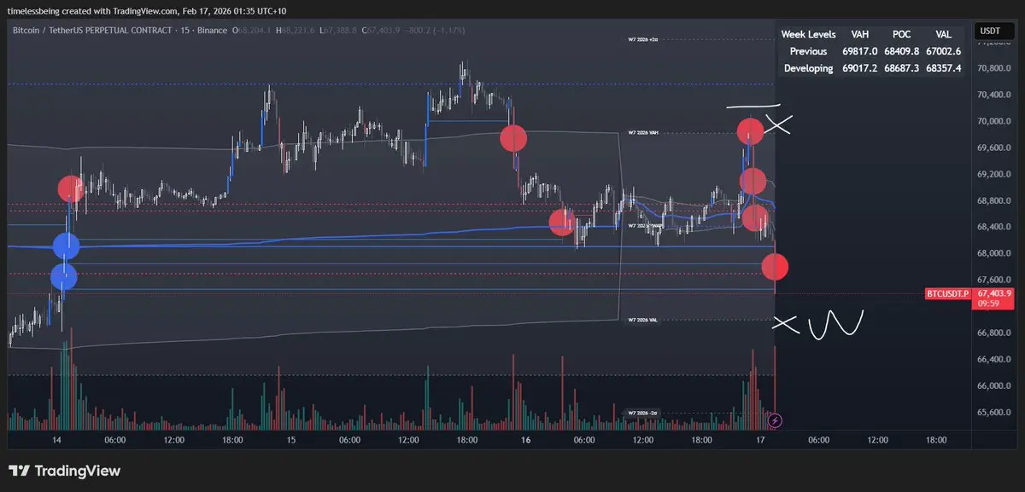The width and height of the screenshot is (1025, 492).
Task: Click the open value O68,204.1
Action: (x=253, y=31)
